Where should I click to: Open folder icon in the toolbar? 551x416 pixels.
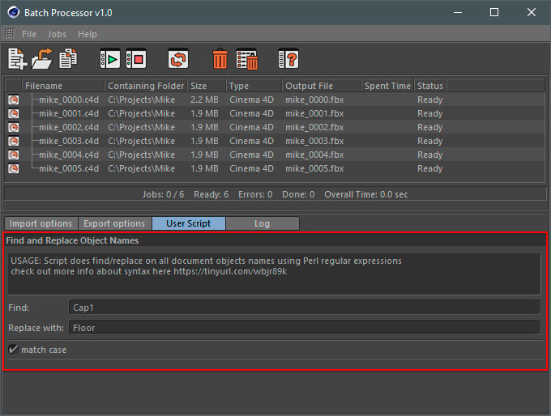pos(42,59)
